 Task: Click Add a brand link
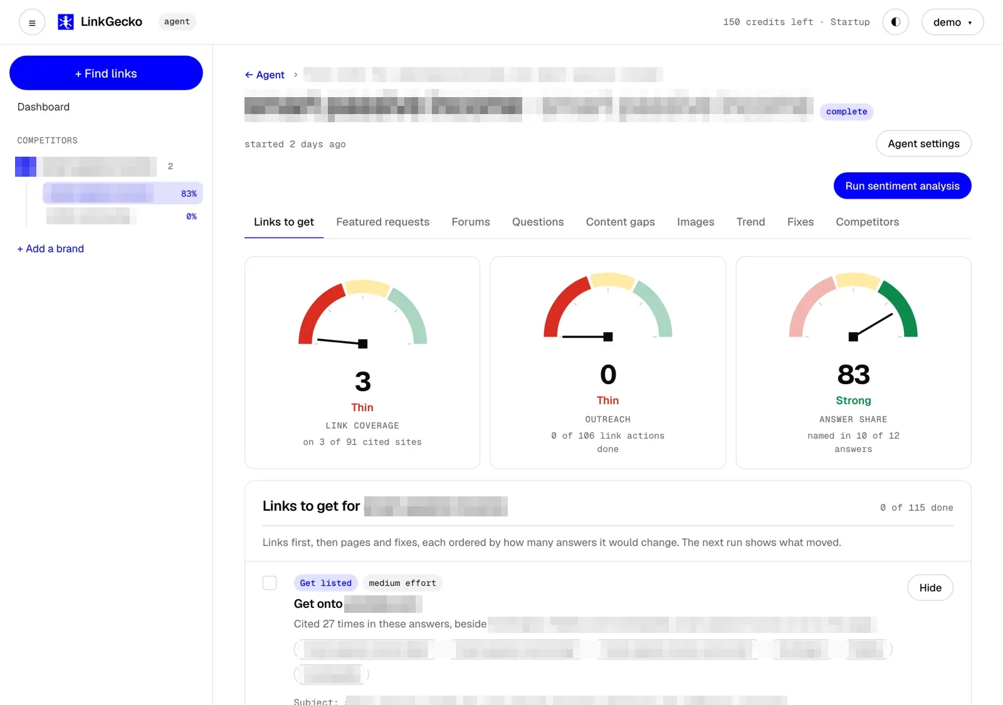click(x=50, y=249)
